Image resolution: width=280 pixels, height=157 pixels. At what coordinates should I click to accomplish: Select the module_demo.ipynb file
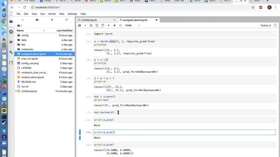coord(45,77)
